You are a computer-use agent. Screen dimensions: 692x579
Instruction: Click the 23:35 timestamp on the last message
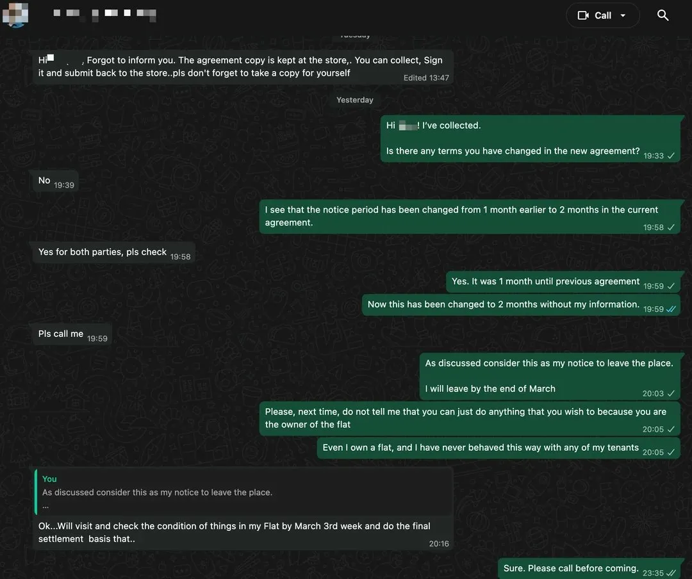652,573
